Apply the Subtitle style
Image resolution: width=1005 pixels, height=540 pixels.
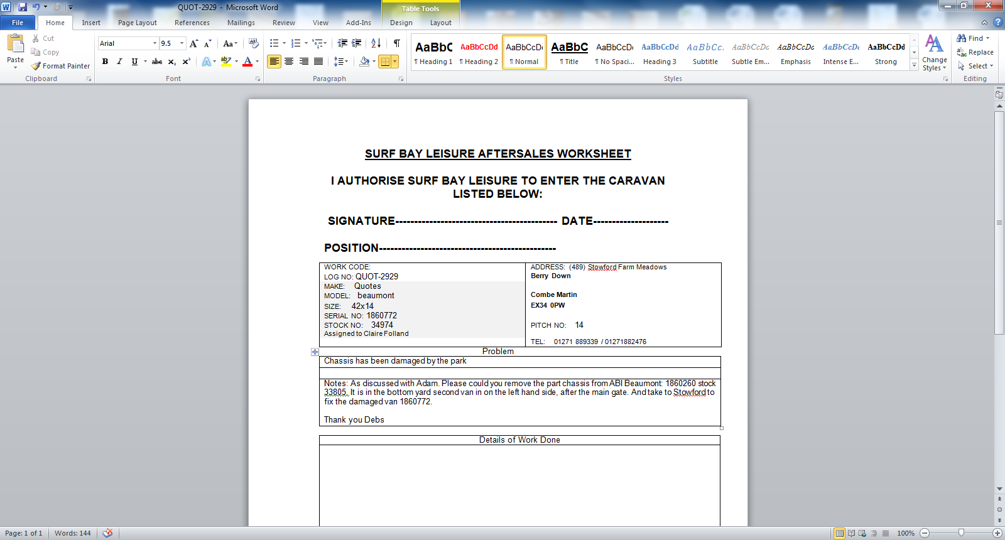[x=705, y=53]
